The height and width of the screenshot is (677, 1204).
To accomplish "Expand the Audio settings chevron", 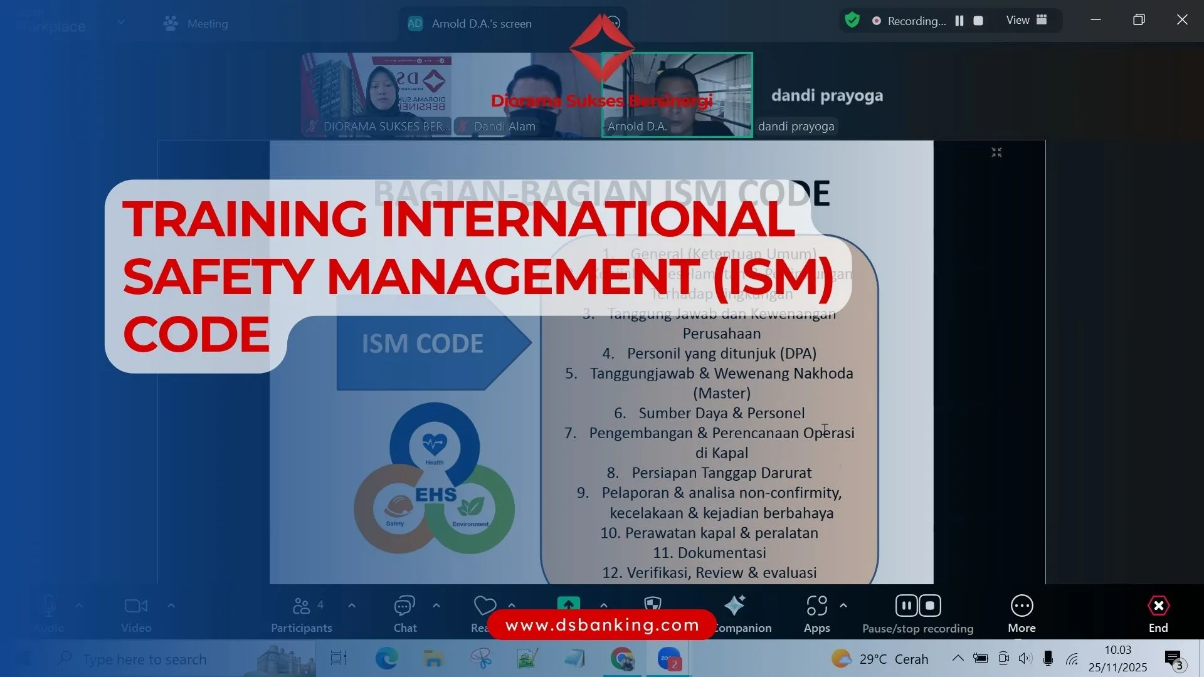I will (x=79, y=605).
